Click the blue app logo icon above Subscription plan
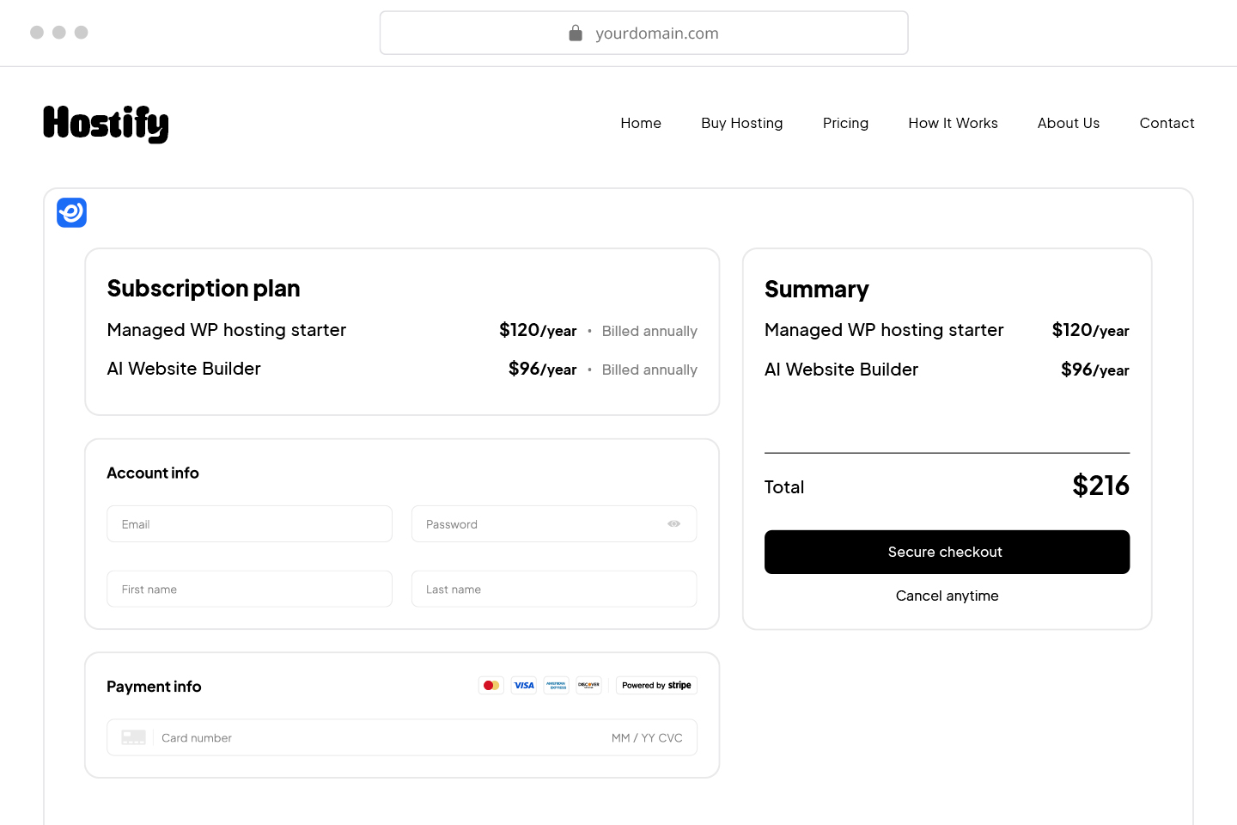Screen dimensions: 1237x825 [x=71, y=212]
